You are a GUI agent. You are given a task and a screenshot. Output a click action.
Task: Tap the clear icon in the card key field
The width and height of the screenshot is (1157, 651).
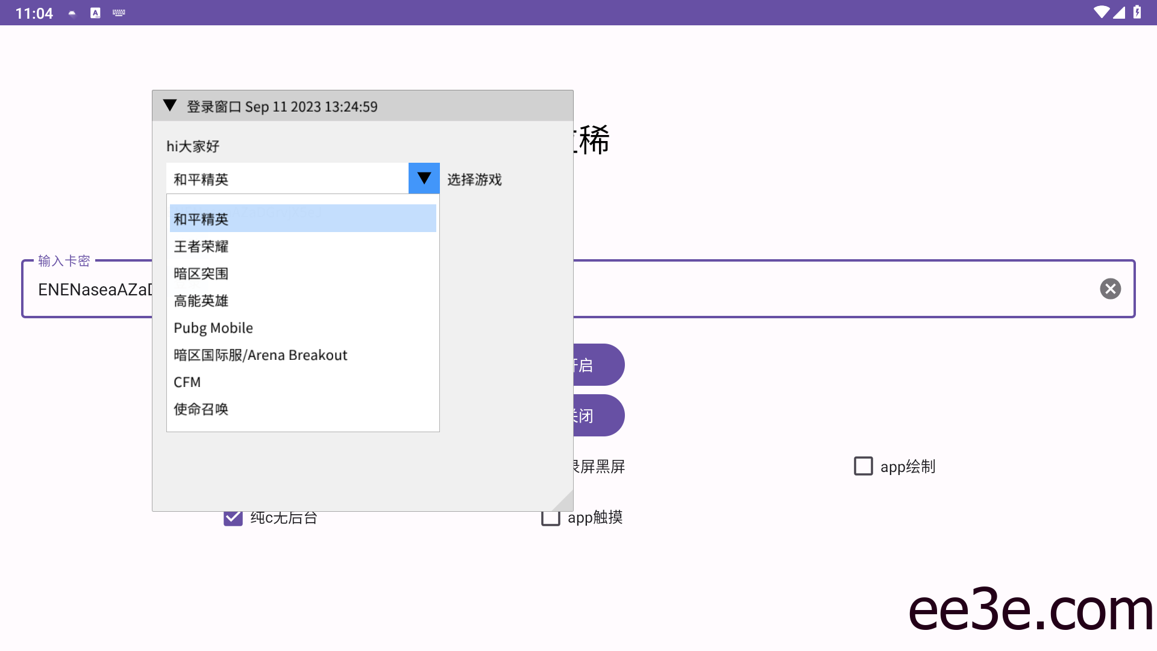(1111, 289)
